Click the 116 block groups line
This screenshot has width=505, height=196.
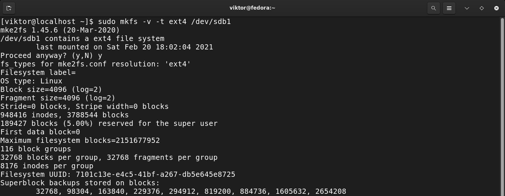pos(35,149)
